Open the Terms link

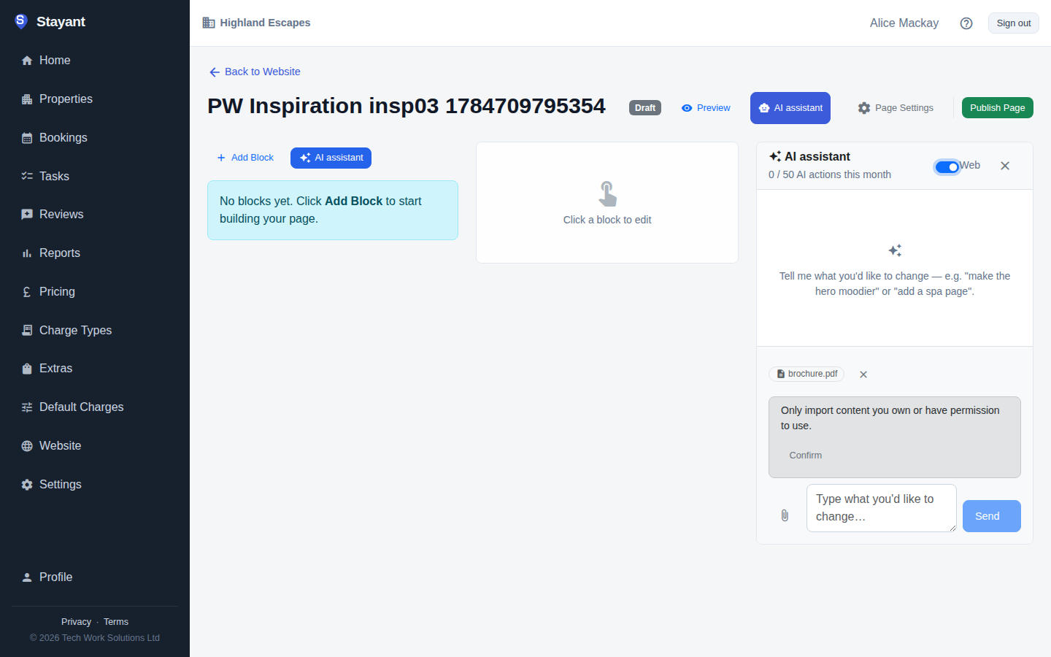click(116, 622)
